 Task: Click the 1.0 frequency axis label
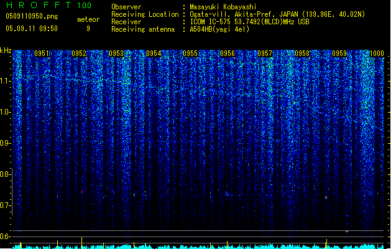coord(6,112)
